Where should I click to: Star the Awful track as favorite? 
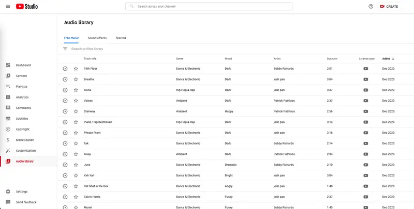76,90
